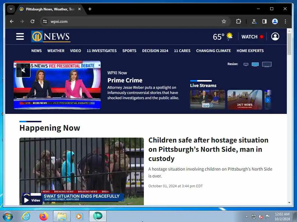
Task: Bookmark this page with the star
Action: 224,21
